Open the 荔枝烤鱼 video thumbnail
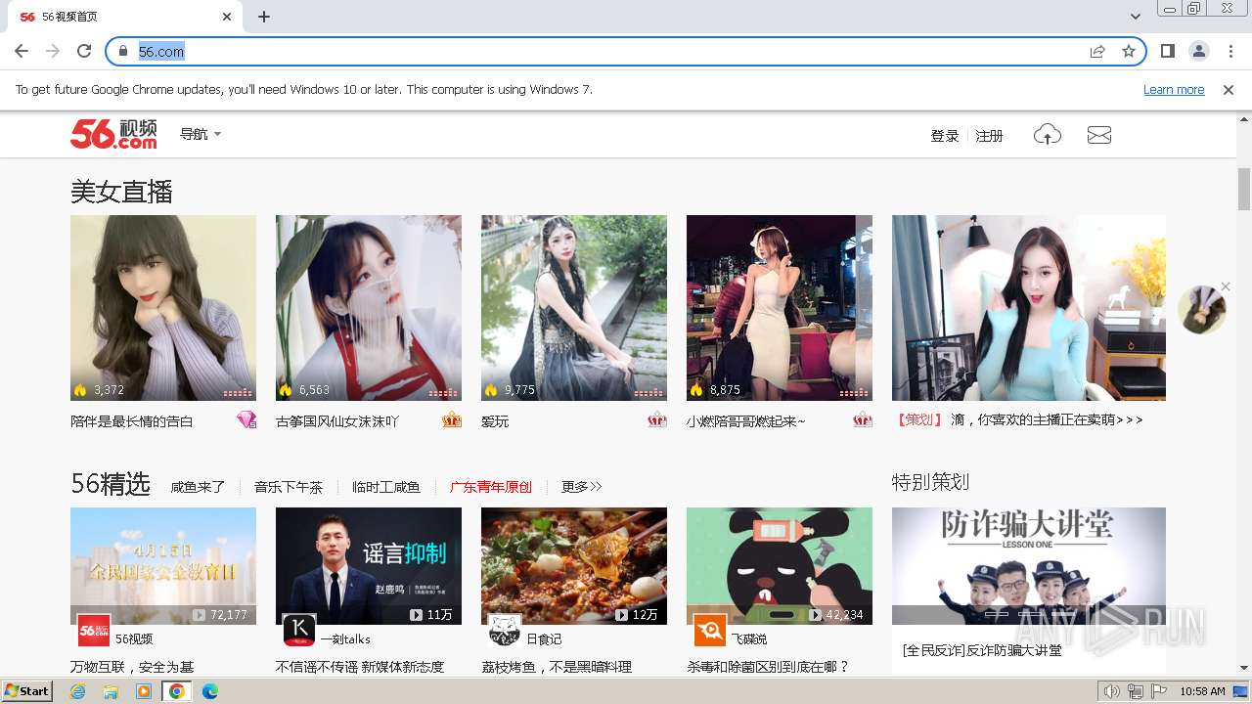This screenshot has height=704, width=1252. (x=574, y=566)
